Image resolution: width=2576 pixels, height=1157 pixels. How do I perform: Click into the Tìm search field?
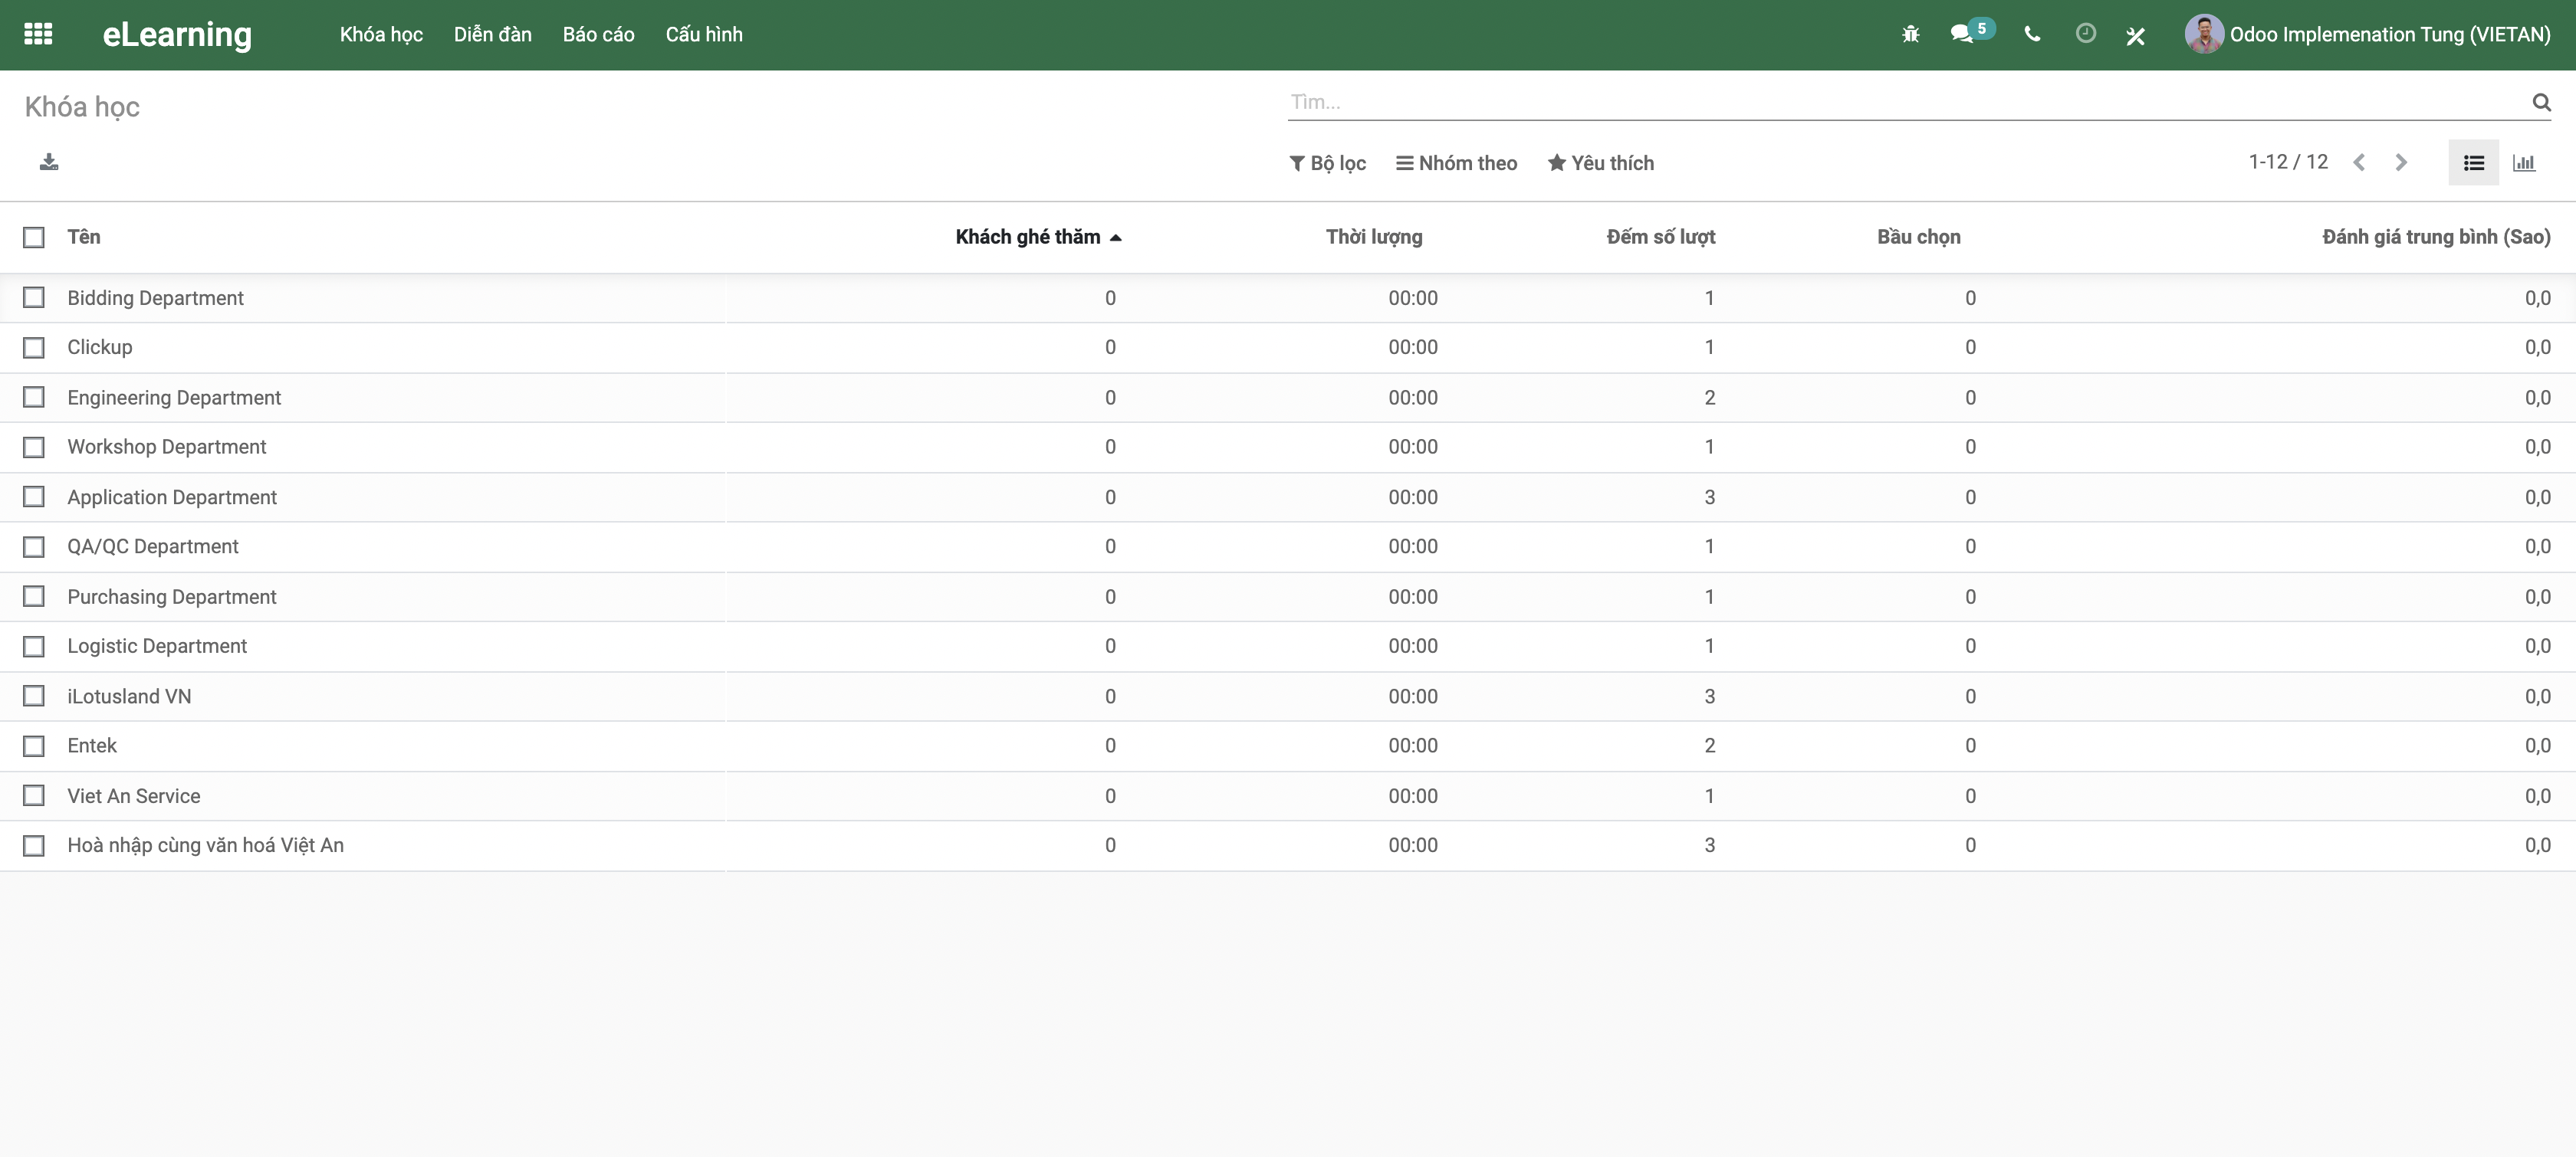[x=1900, y=102]
